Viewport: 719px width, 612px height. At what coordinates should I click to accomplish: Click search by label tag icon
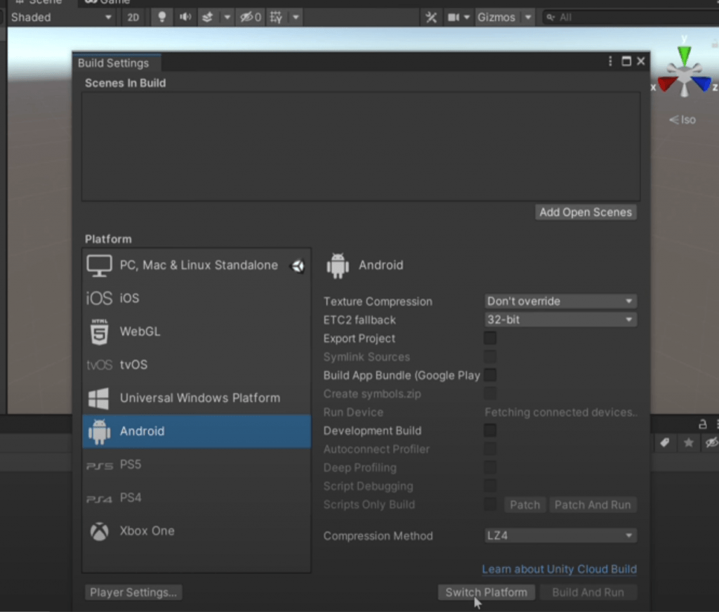[x=665, y=443]
